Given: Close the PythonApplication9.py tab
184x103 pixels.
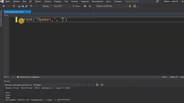Looking at the screenshot, I should (30, 12).
